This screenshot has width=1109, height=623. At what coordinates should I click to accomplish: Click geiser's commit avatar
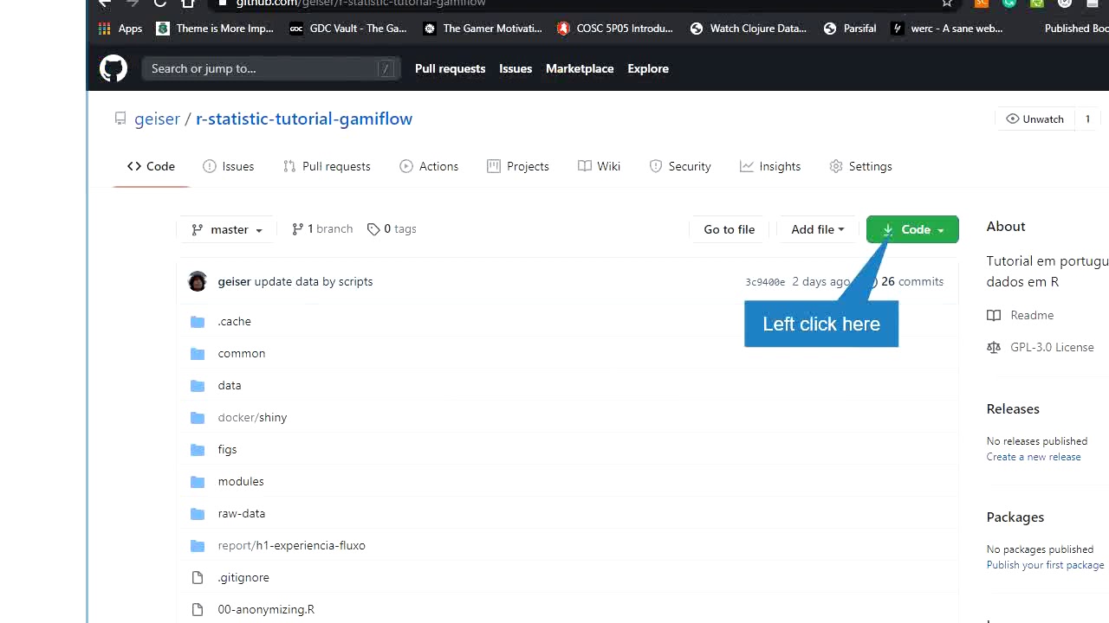tap(198, 281)
